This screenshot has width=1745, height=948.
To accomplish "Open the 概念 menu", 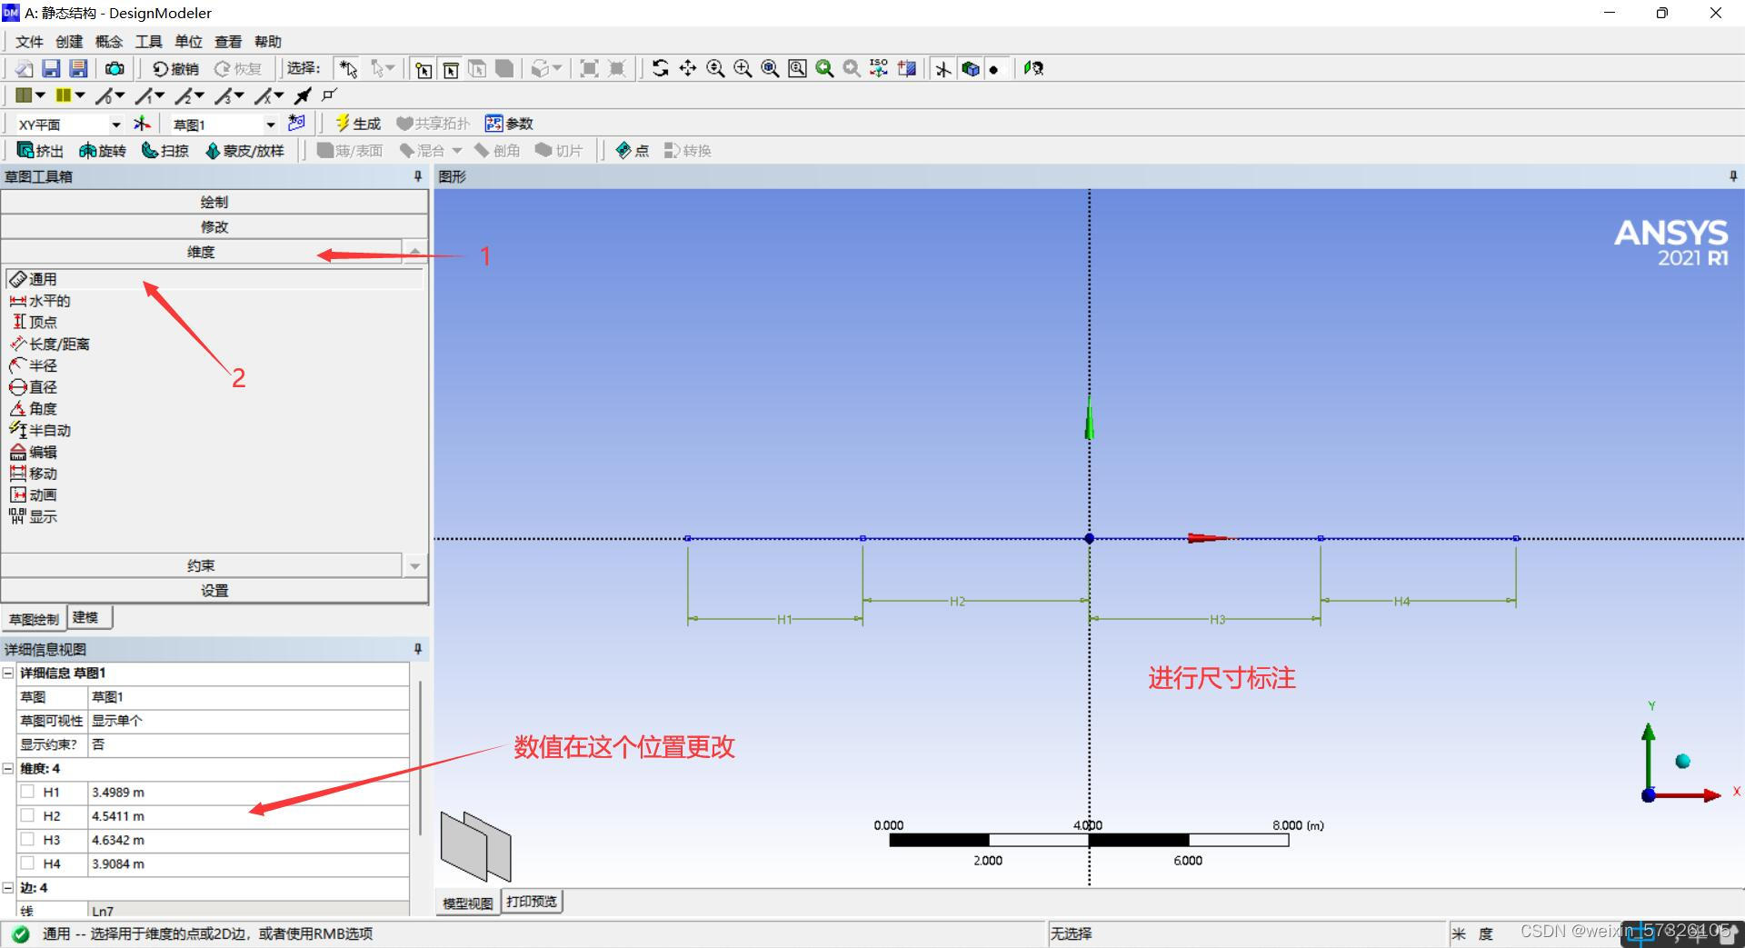I will [109, 42].
